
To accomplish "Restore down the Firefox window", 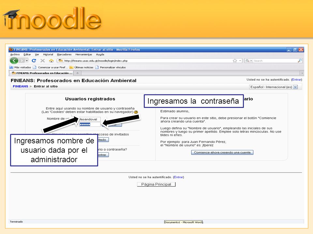I will tap(295, 49).
